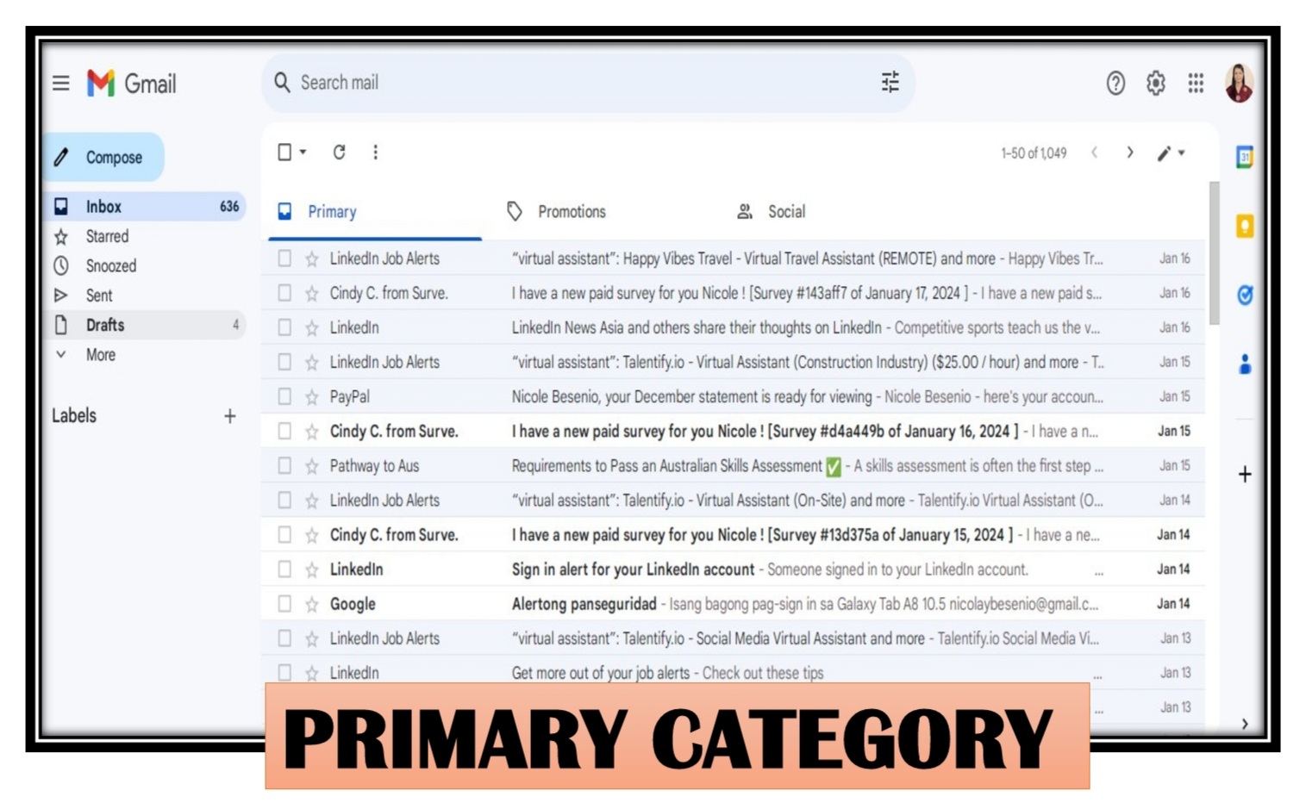Screen dimensions: 1306x809
Task: Star the Happy Vibes Travel job alert
Action: (312, 258)
